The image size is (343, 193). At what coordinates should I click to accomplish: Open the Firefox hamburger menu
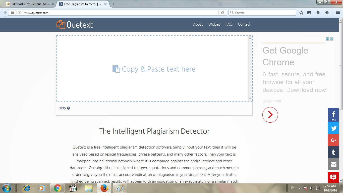tap(338, 13)
